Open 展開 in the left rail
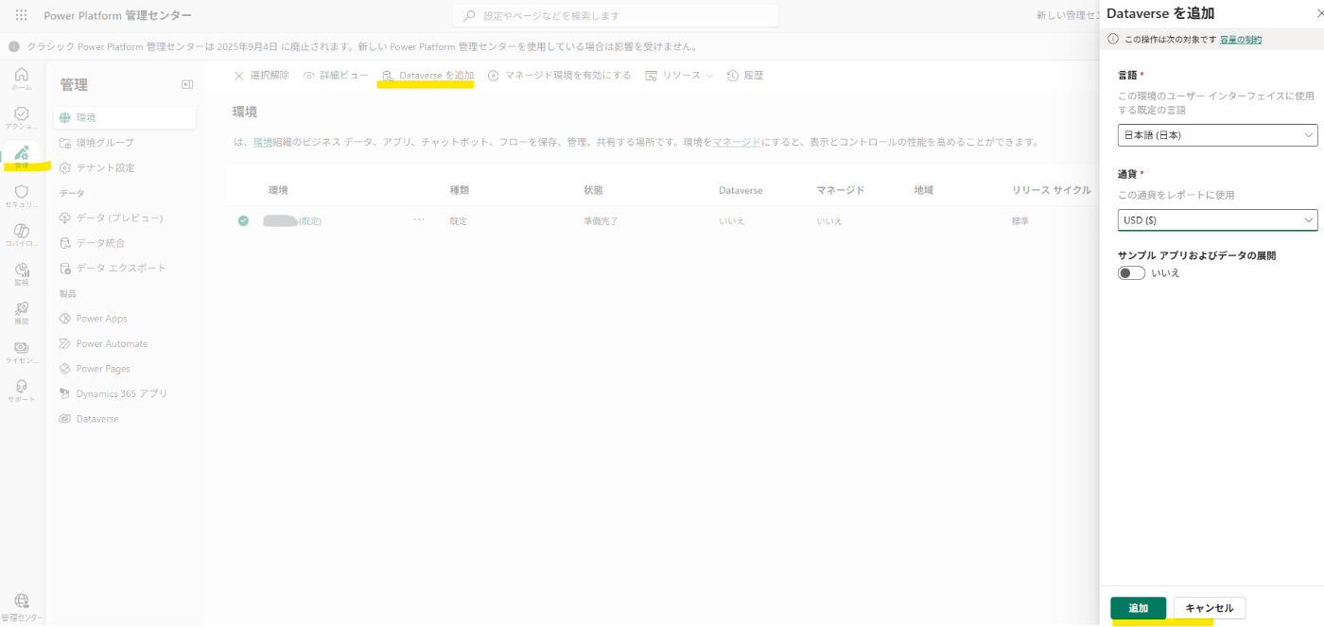 [21, 313]
